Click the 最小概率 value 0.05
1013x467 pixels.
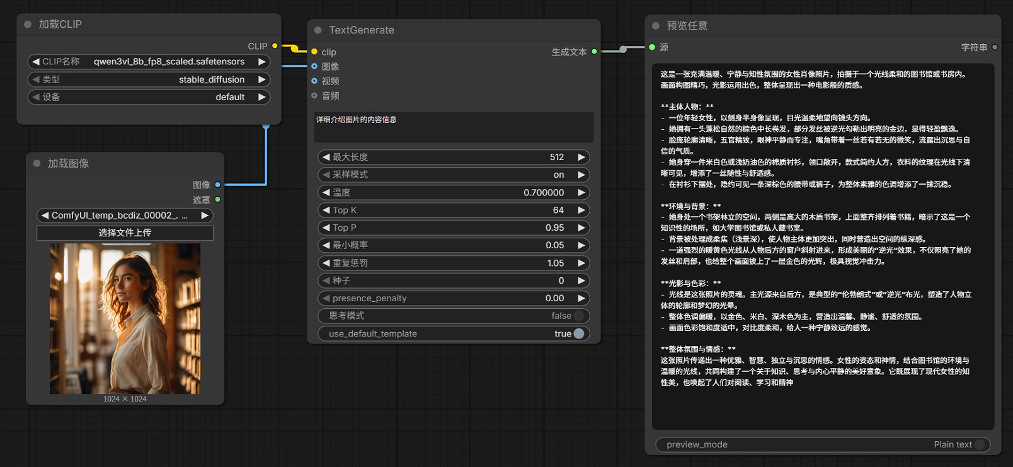coord(554,245)
